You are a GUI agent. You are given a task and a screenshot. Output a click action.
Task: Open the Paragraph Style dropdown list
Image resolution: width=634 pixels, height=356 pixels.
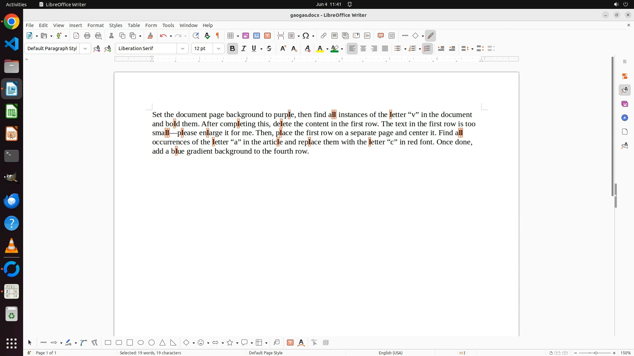pyautogui.click(x=85, y=48)
